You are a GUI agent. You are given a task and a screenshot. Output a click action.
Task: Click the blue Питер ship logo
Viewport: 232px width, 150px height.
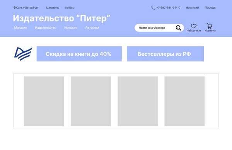tap(23, 54)
